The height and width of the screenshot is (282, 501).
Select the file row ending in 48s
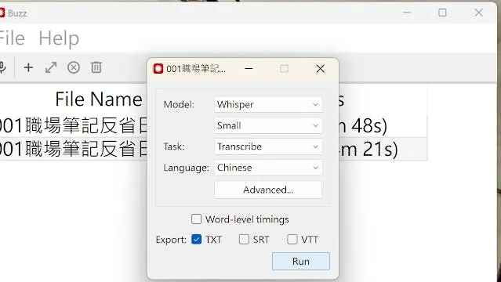(x=213, y=126)
